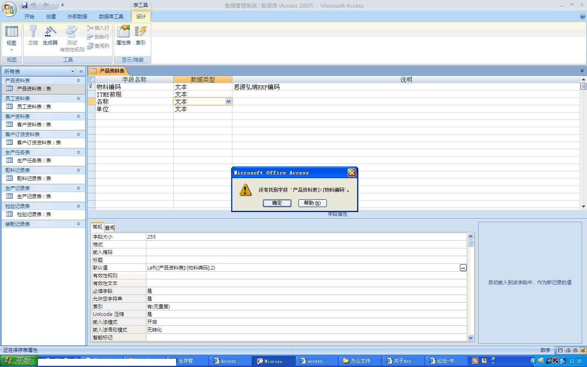Click the Office button

[9, 9]
